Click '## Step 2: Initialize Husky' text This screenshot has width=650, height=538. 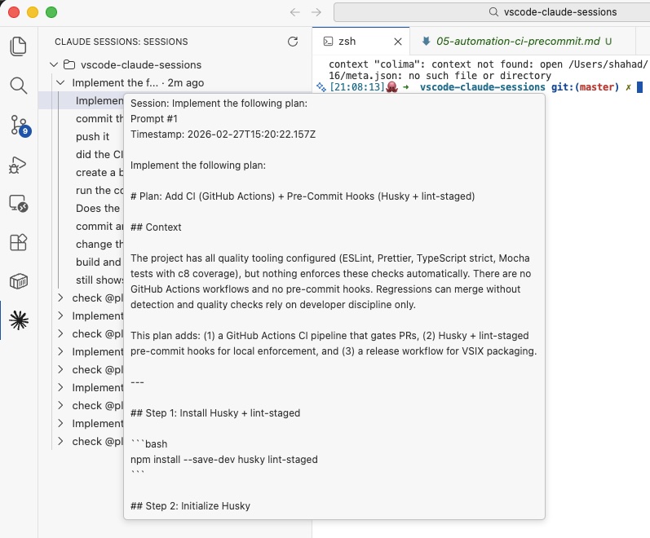(x=190, y=505)
